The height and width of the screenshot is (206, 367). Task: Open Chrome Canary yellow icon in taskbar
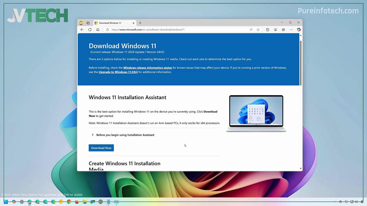pyautogui.click(x=61, y=202)
